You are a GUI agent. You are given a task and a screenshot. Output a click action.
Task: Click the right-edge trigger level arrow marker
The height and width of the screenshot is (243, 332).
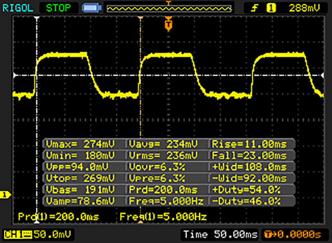pyautogui.click(x=322, y=75)
